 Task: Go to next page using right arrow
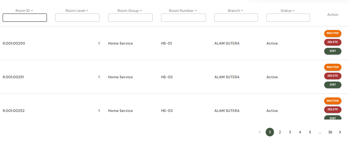(340, 132)
